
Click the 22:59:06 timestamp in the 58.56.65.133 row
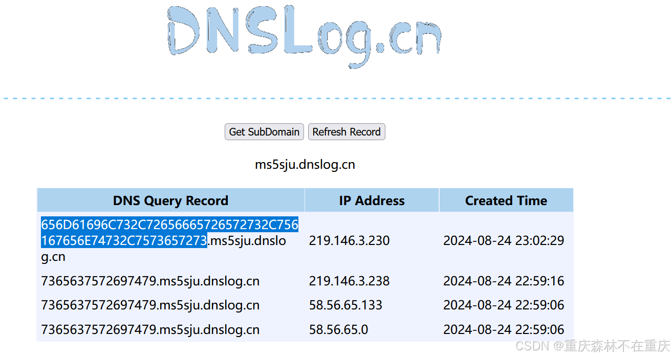(x=504, y=305)
